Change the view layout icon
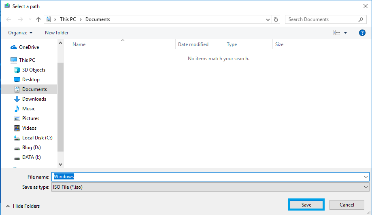 pyautogui.click(x=337, y=33)
